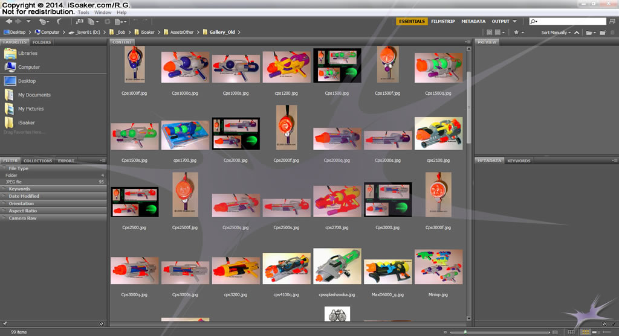This screenshot has width=619, height=336.
Task: Open thumbnail quality options dropdown
Action: 500,33
